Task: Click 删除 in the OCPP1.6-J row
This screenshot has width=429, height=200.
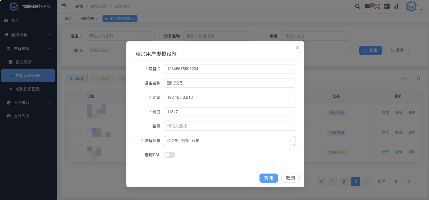Action: (412, 152)
